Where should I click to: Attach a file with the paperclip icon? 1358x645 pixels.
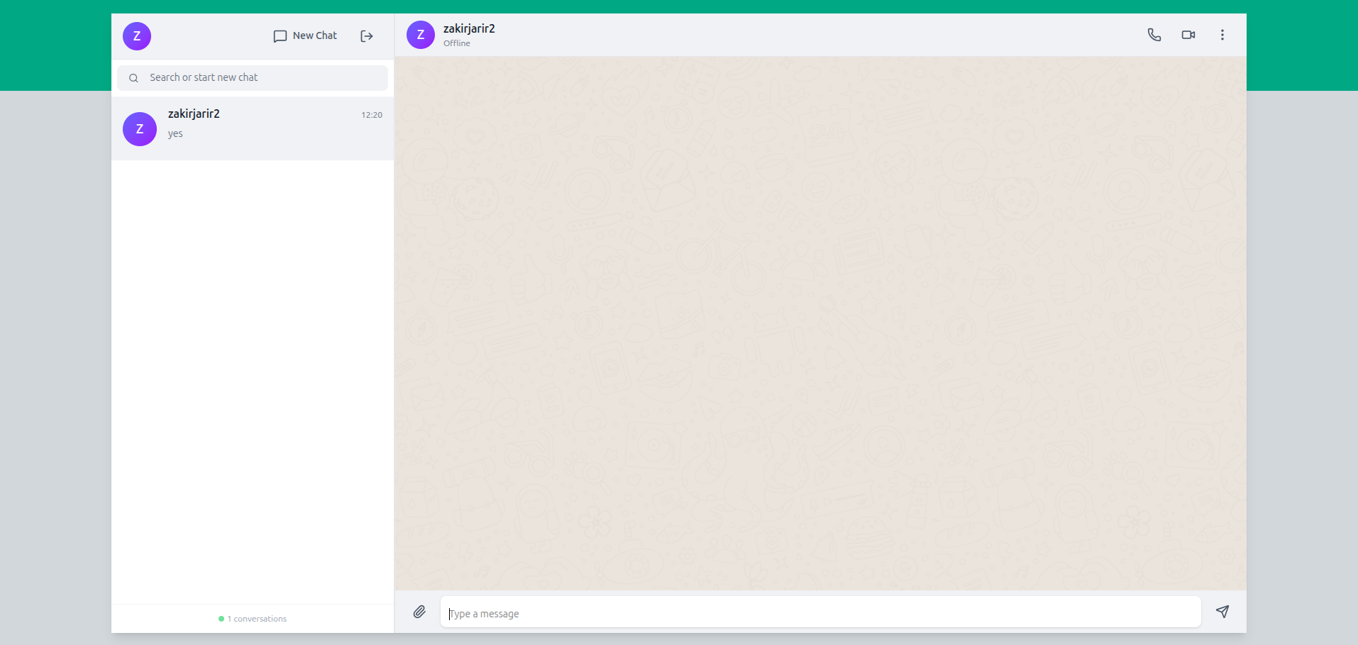coord(419,612)
